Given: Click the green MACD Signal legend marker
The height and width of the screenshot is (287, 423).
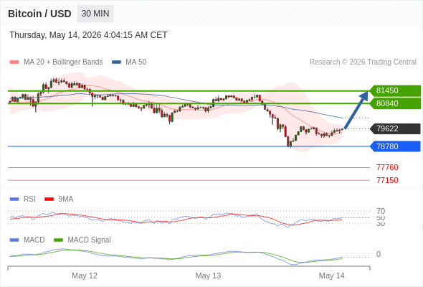Looking at the screenshot, I should [58, 240].
